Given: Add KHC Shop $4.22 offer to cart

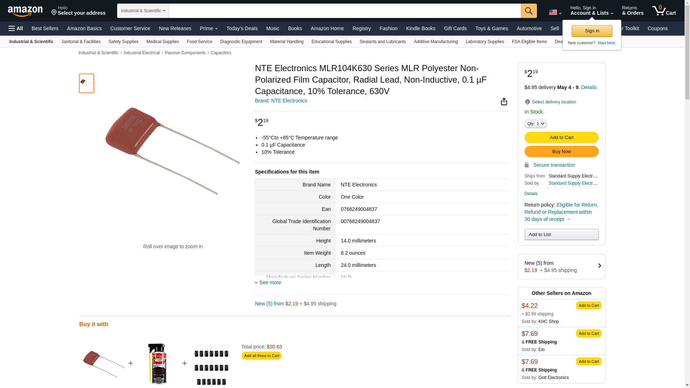Looking at the screenshot, I should coord(588,305).
